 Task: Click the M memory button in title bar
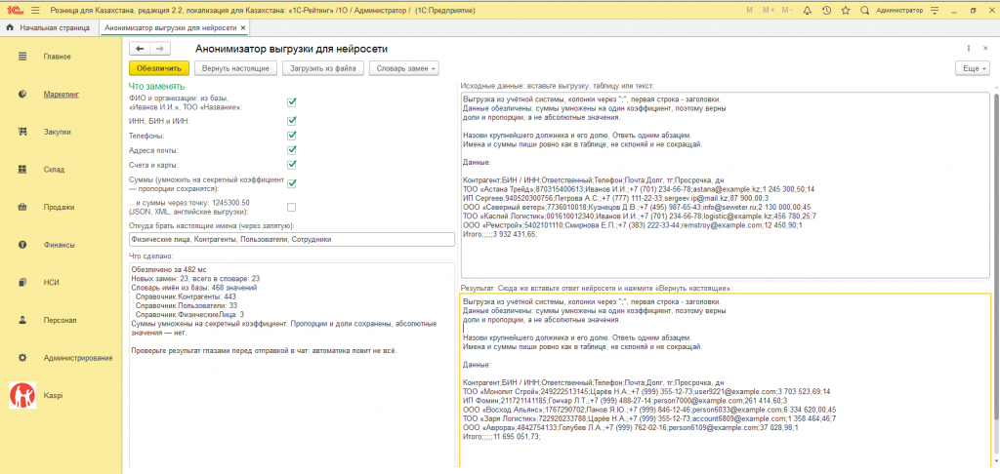[x=749, y=10]
